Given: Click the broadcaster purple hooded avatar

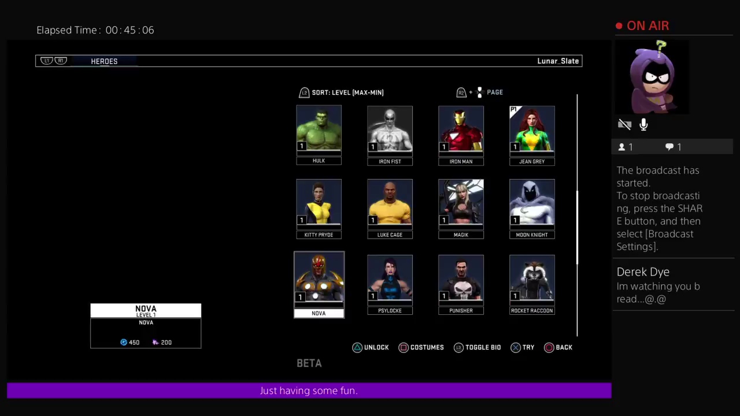Looking at the screenshot, I should pyautogui.click(x=652, y=77).
